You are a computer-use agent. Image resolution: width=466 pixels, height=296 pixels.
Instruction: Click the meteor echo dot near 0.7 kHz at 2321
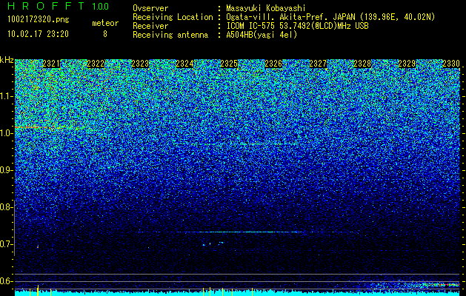(38, 246)
